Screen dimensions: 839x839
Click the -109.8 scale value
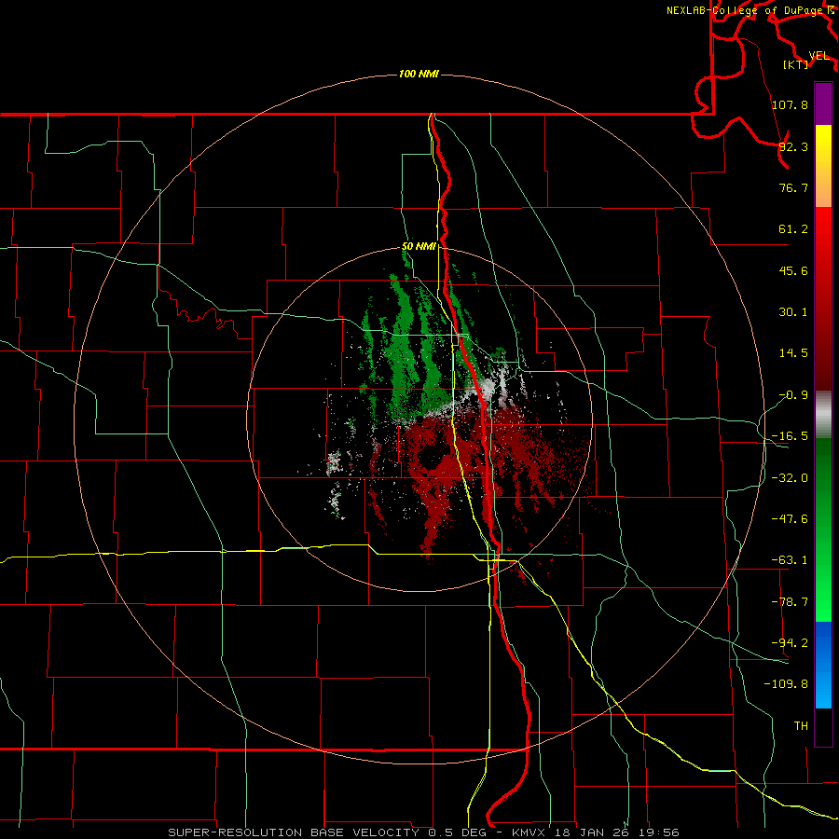(x=786, y=684)
